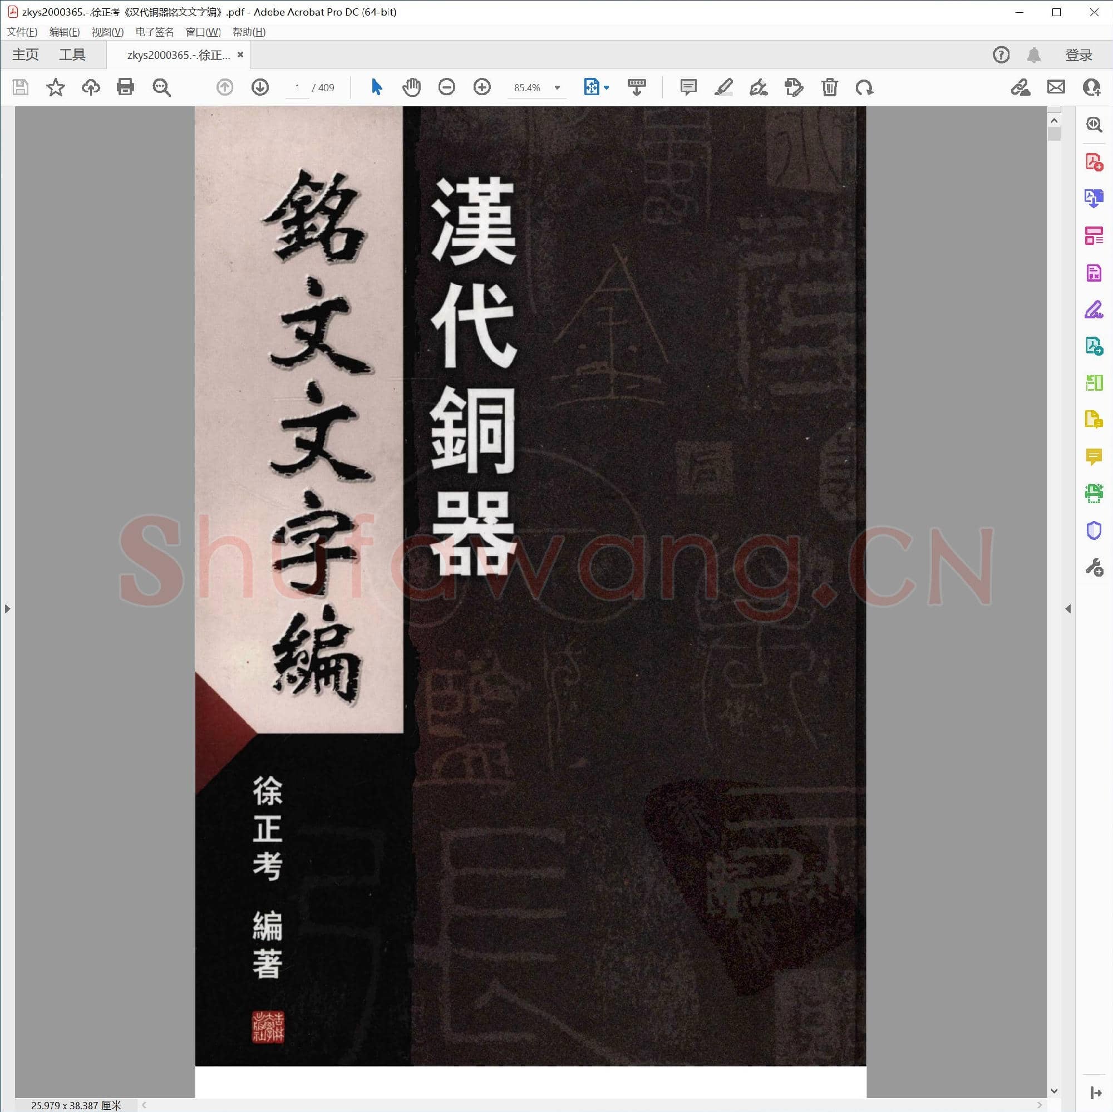Toggle the right tools pane visibility
Viewport: 1113px width, 1112px height.
(1069, 608)
